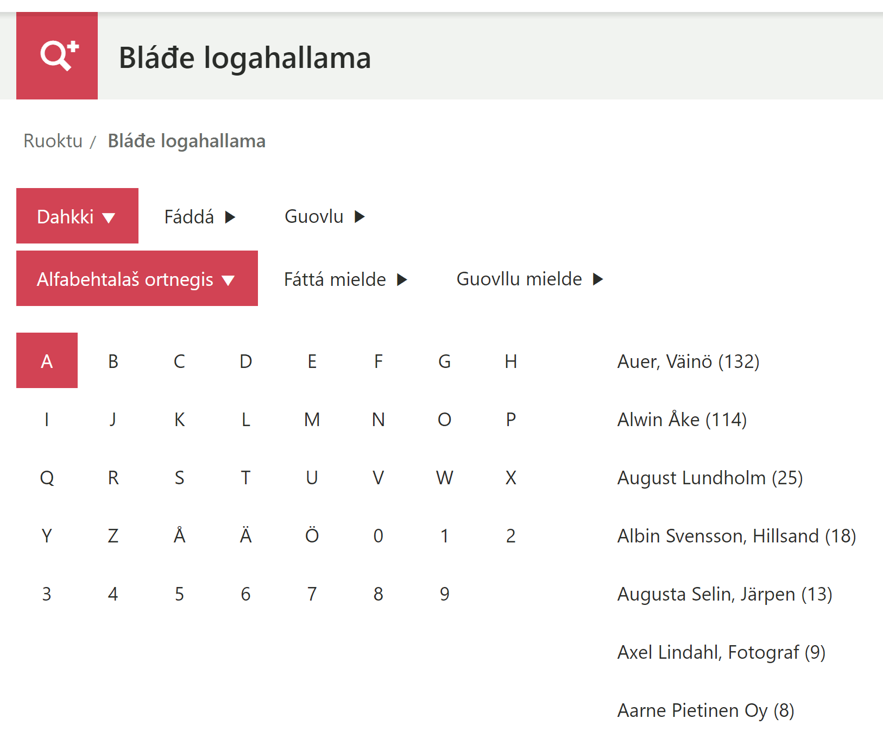Open the Axel Lindahl, Fotograf entry
This screenshot has height=737, width=883.
tap(721, 652)
